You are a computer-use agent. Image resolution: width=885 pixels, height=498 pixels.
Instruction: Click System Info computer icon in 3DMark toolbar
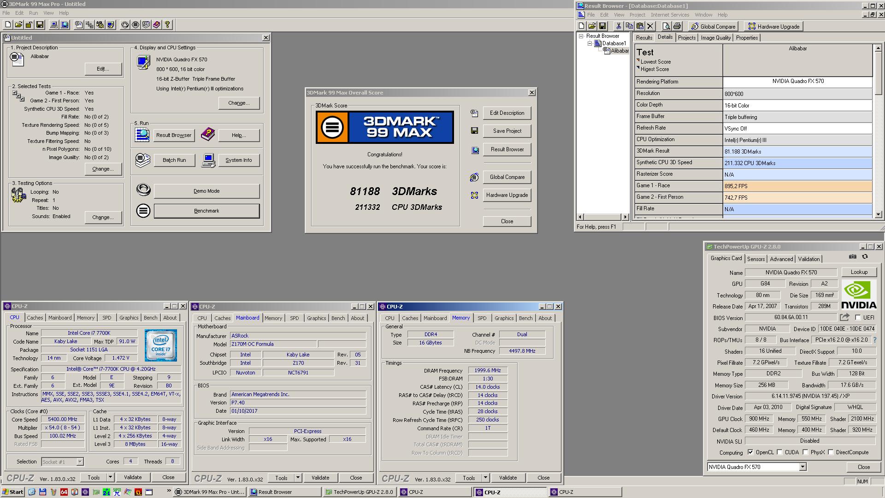tap(54, 25)
